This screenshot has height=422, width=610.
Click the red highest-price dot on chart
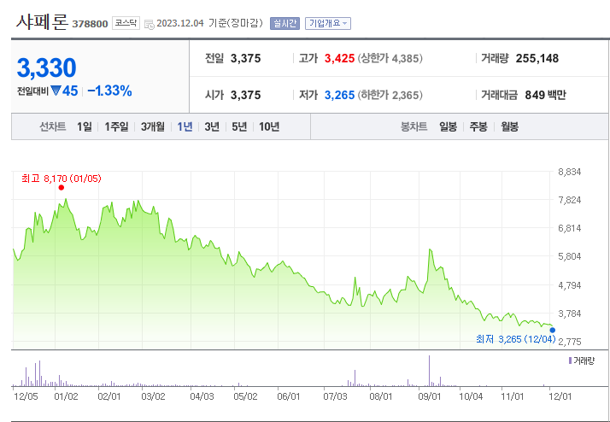coord(61,188)
